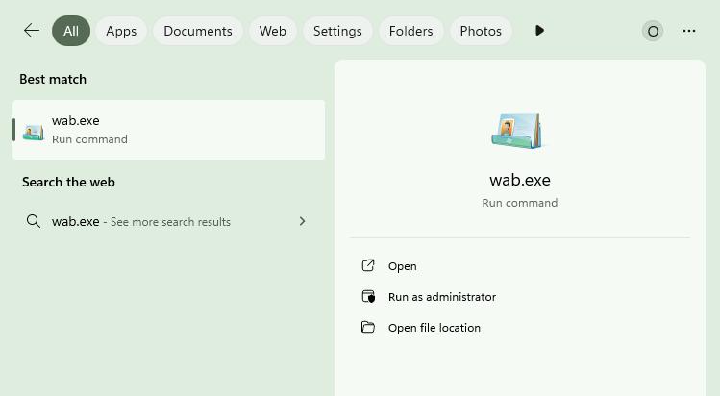Click the small wab.exe icon under Best match

(34, 131)
